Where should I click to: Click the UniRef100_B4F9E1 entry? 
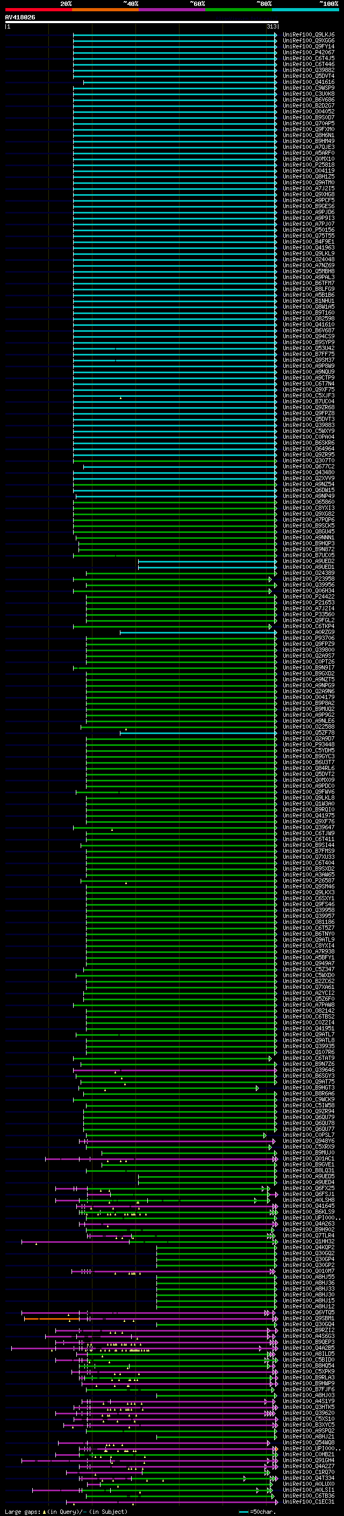(x=308, y=242)
